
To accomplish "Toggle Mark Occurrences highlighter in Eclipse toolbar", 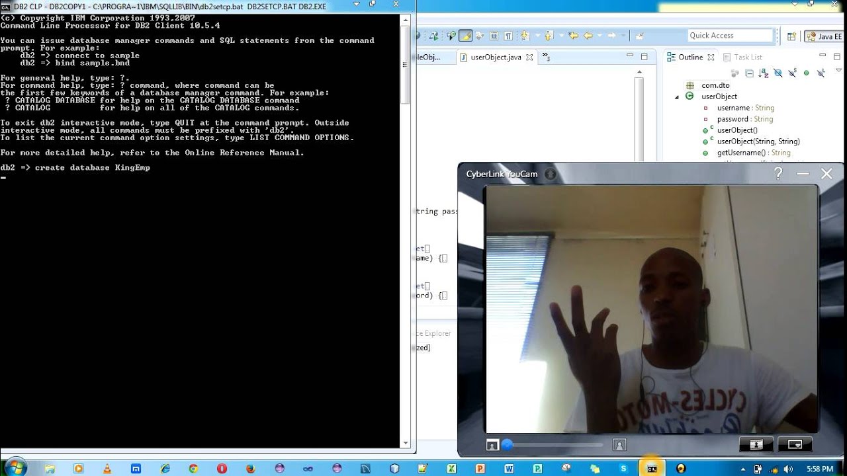I will pos(466,36).
